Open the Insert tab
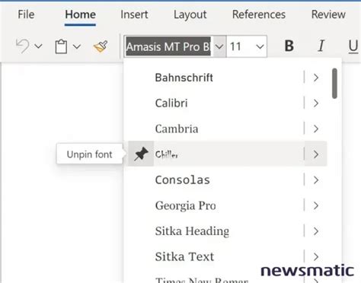Viewport: 361px width, 283px height. coord(134,14)
